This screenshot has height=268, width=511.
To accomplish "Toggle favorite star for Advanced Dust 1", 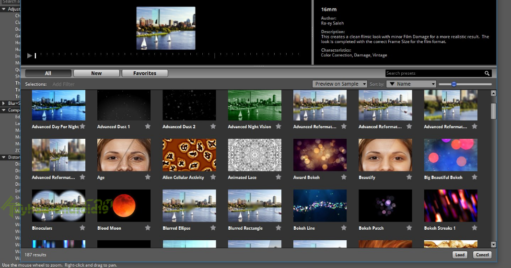I will click(x=148, y=126).
